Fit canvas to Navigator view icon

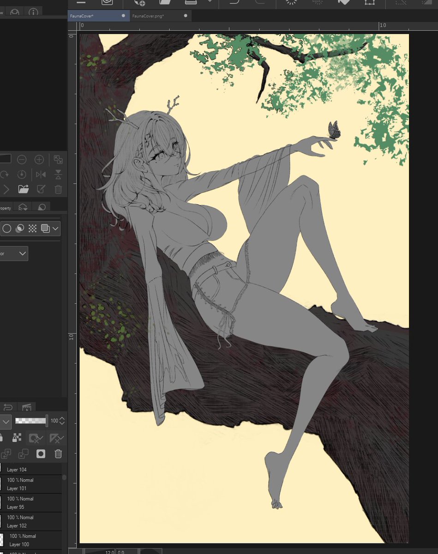click(58, 160)
